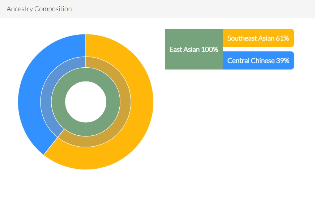Choose the green legend entry reading 100%
This screenshot has width=315, height=202.
193,49
